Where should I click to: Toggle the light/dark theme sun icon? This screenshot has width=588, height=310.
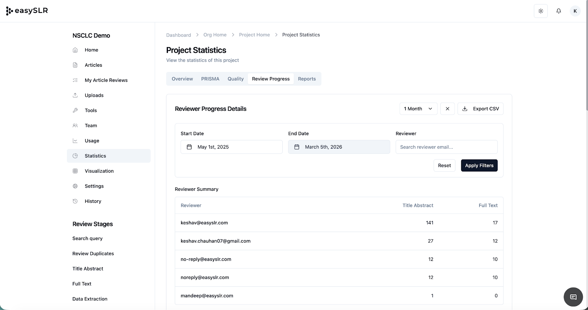tap(541, 11)
